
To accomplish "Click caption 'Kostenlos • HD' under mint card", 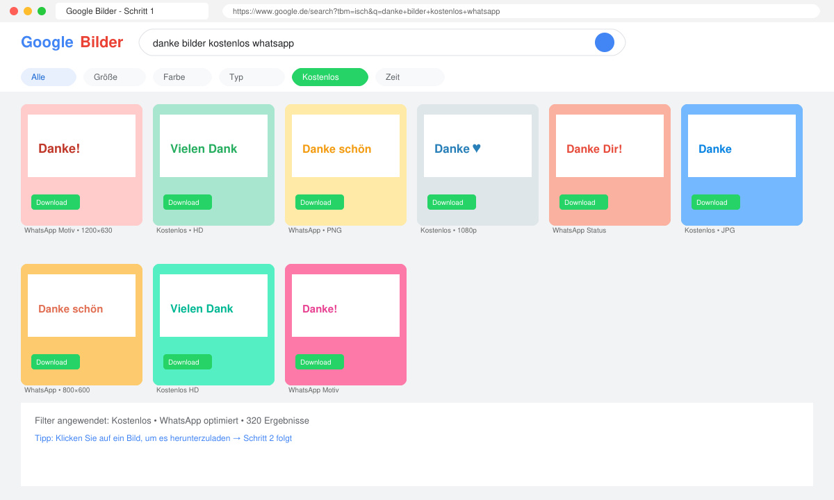I will click(x=180, y=231).
